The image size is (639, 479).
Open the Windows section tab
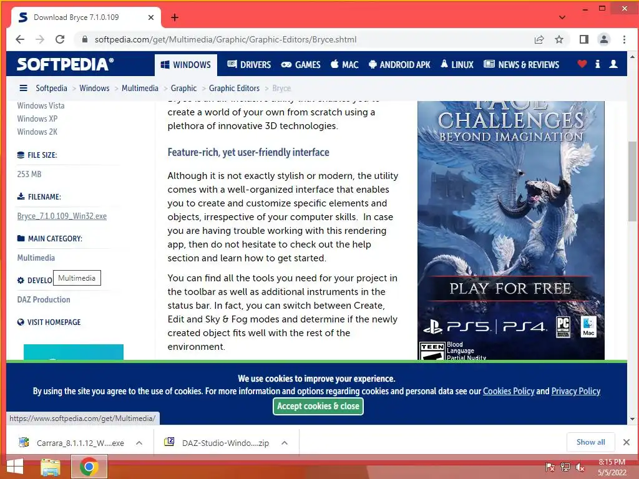[x=186, y=65]
